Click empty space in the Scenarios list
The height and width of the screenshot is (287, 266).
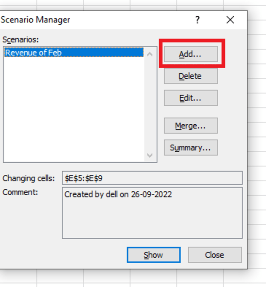pyautogui.click(x=74, y=111)
